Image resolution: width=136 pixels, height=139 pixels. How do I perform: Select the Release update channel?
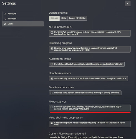54,18
